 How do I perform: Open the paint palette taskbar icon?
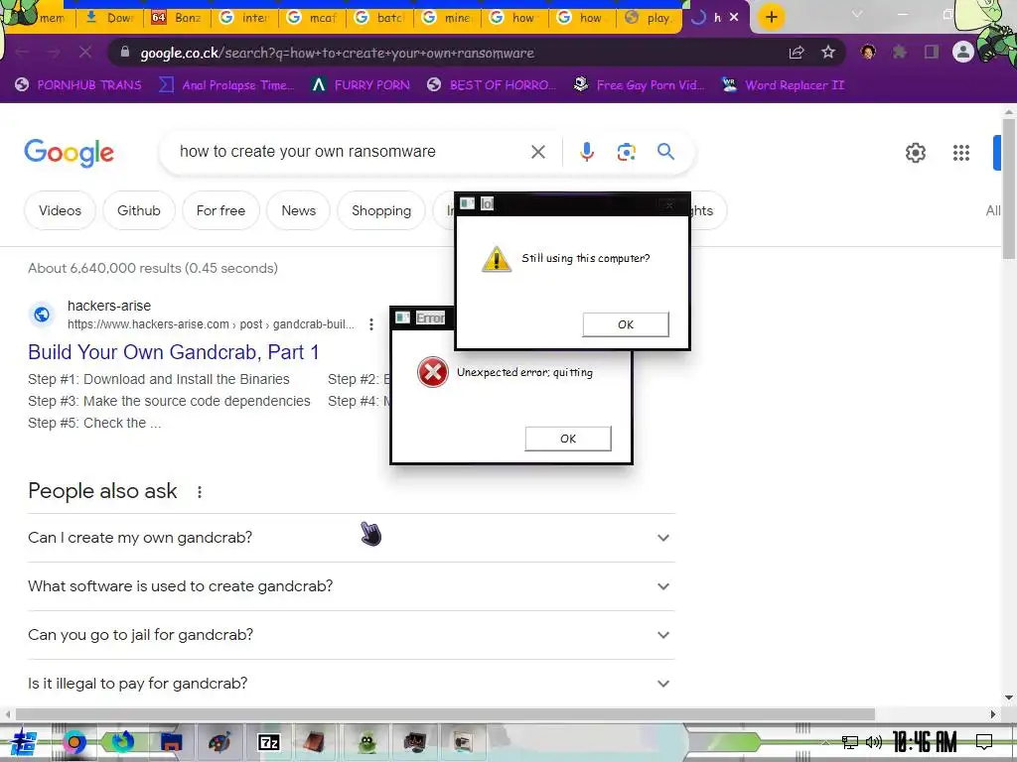(219, 742)
